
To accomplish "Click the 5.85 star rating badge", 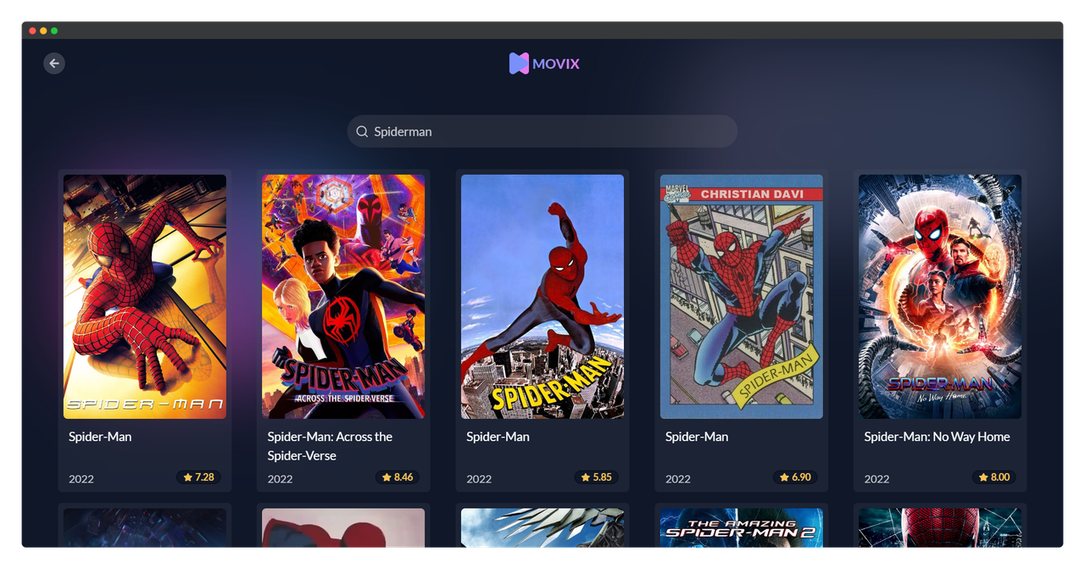I will pos(597,477).
